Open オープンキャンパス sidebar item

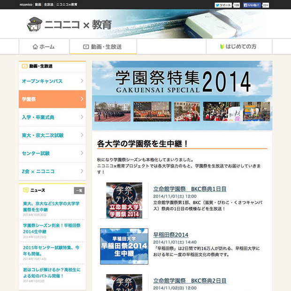53,81
